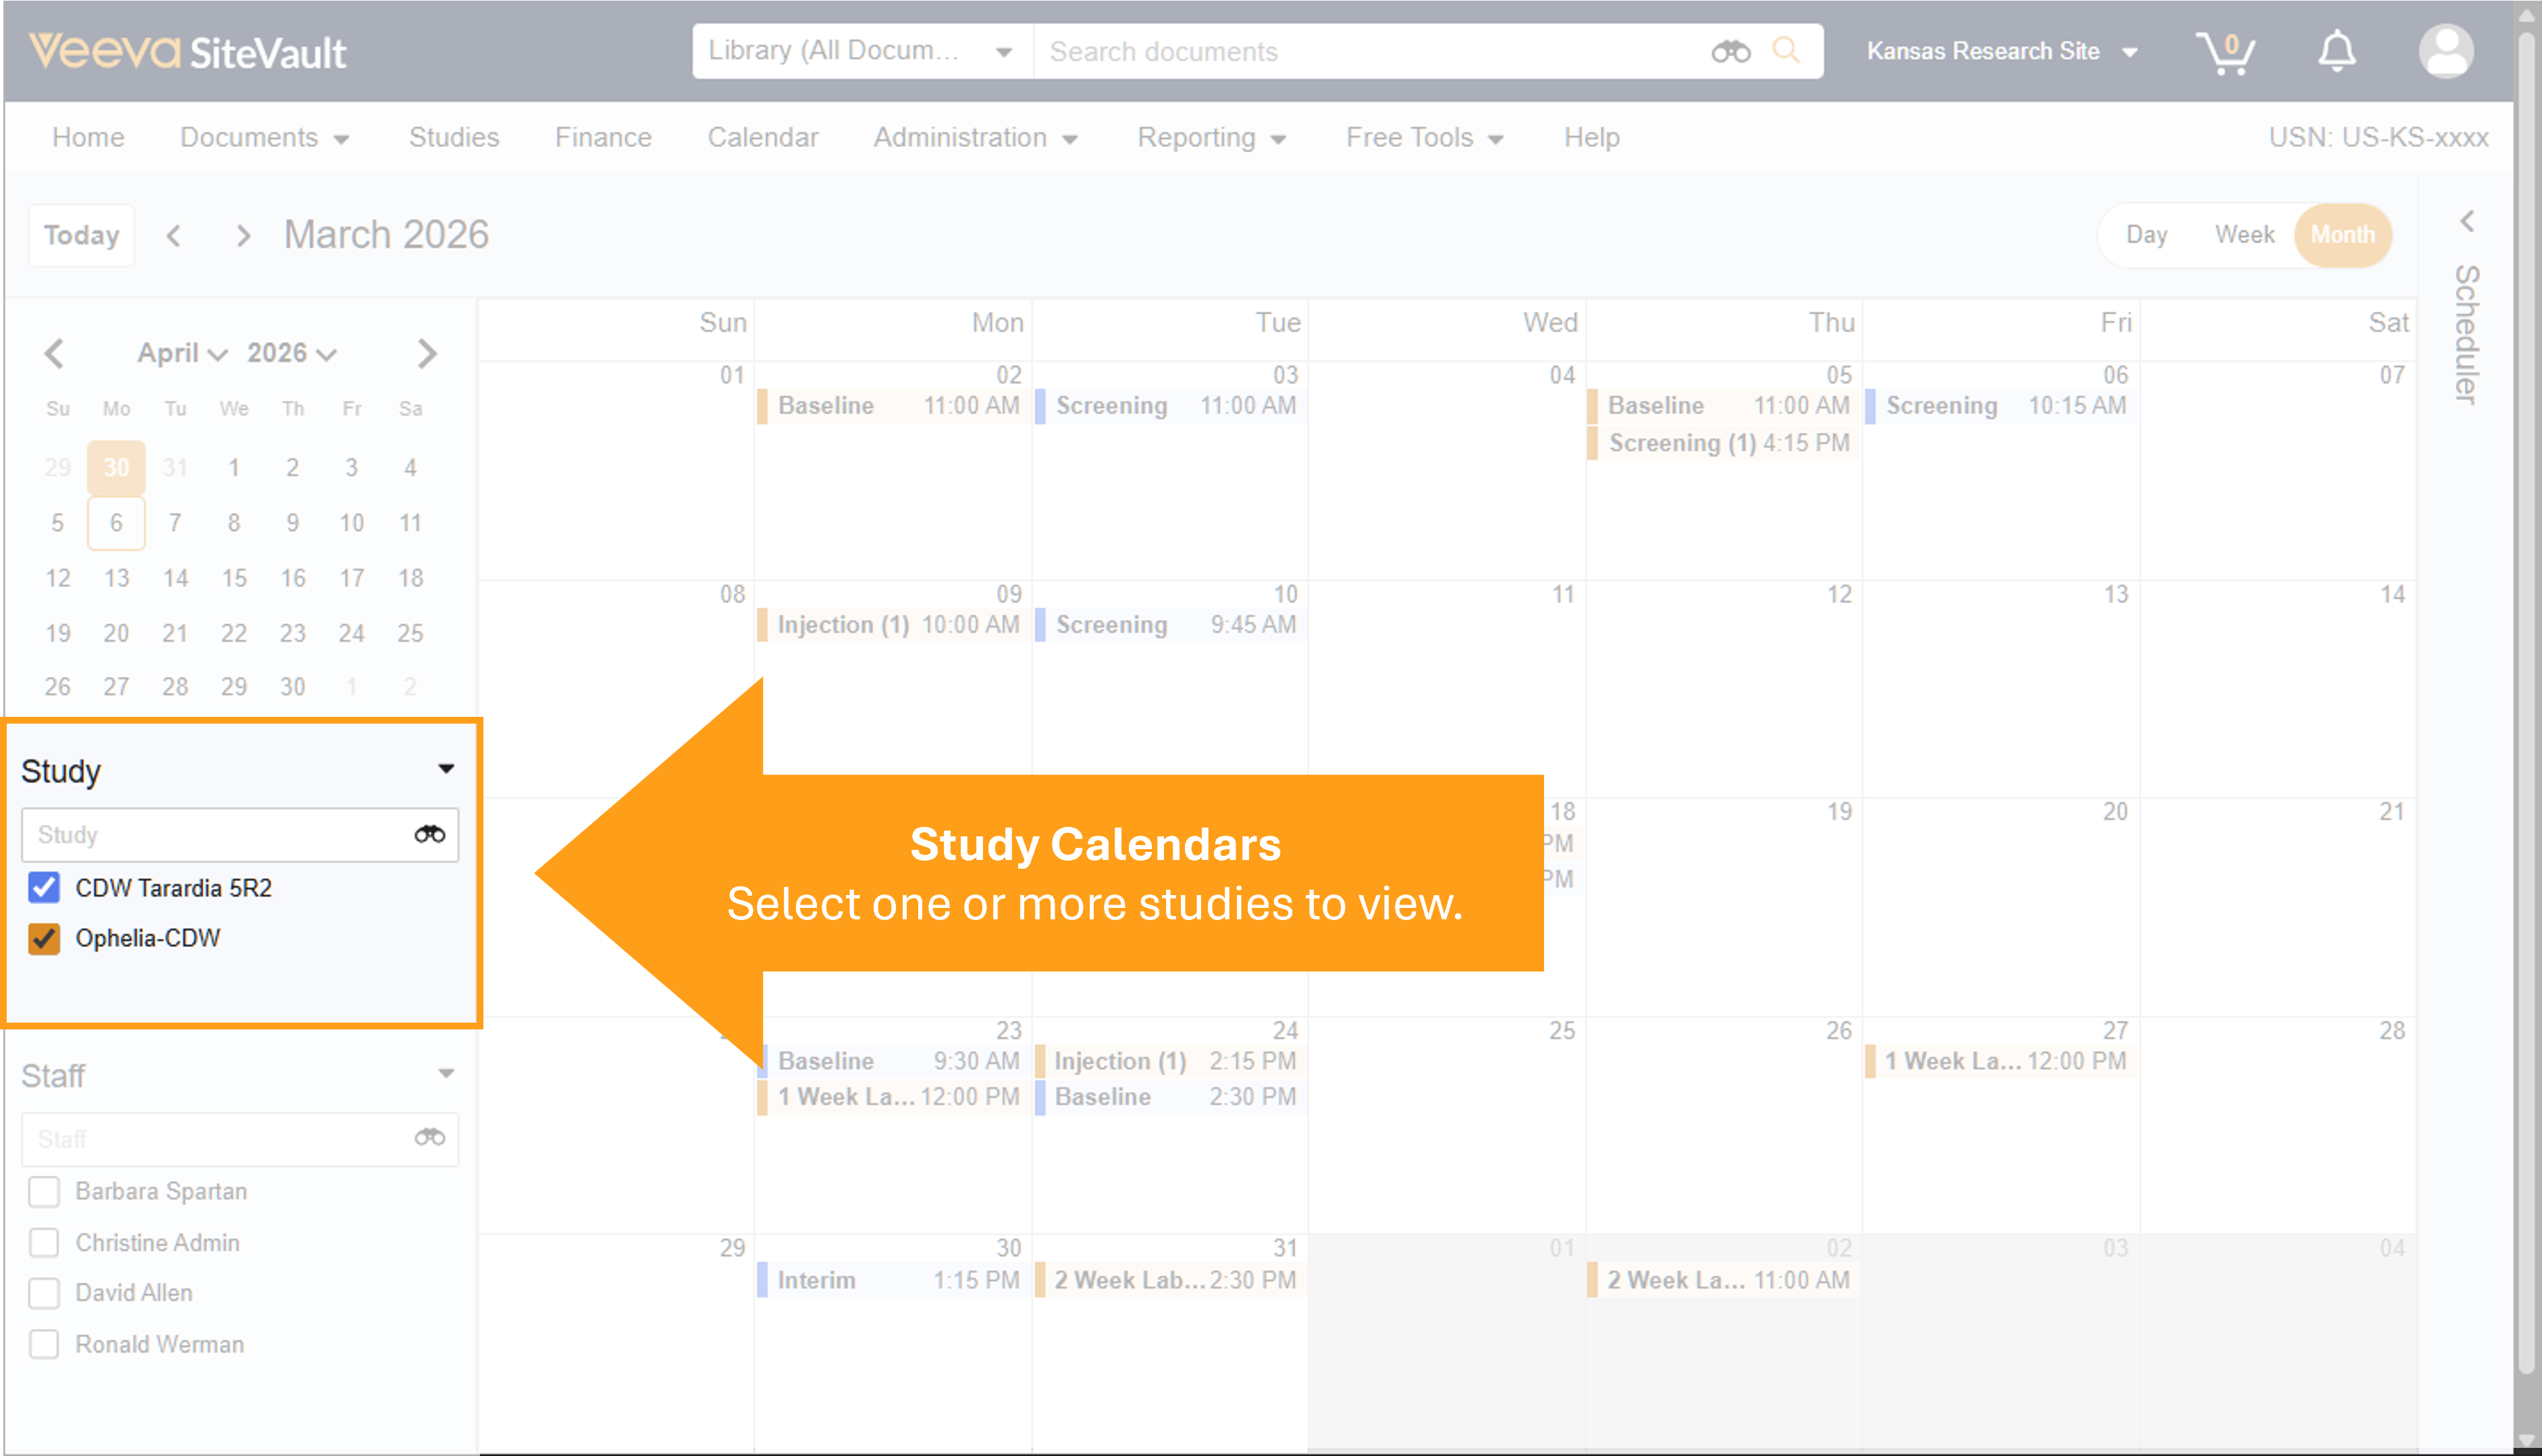Open the Studies tab

pyautogui.click(x=453, y=137)
